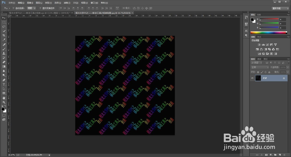Viewport: 291px width, 157px height.
Task: Click the color spectrum ramp bar
Action: [x=269, y=33]
